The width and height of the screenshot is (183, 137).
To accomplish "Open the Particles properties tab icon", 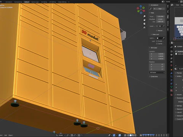I will (x=172, y=76).
